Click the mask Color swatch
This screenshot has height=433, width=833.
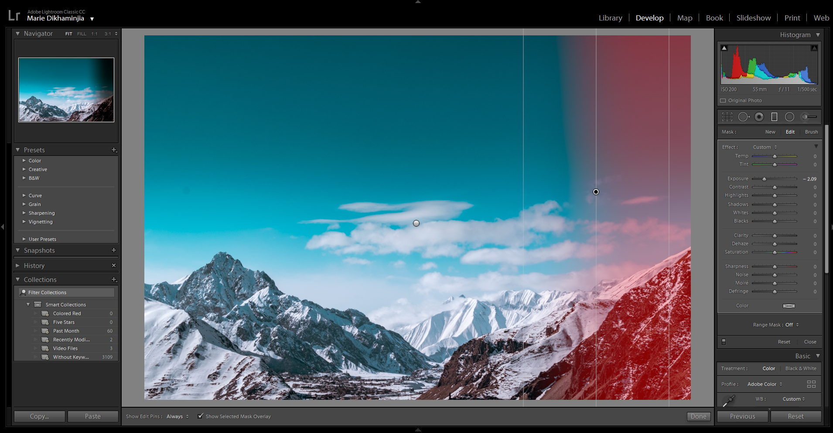point(789,306)
